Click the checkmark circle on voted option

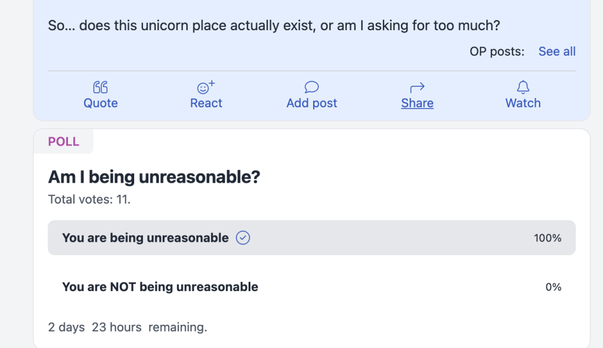tap(243, 238)
